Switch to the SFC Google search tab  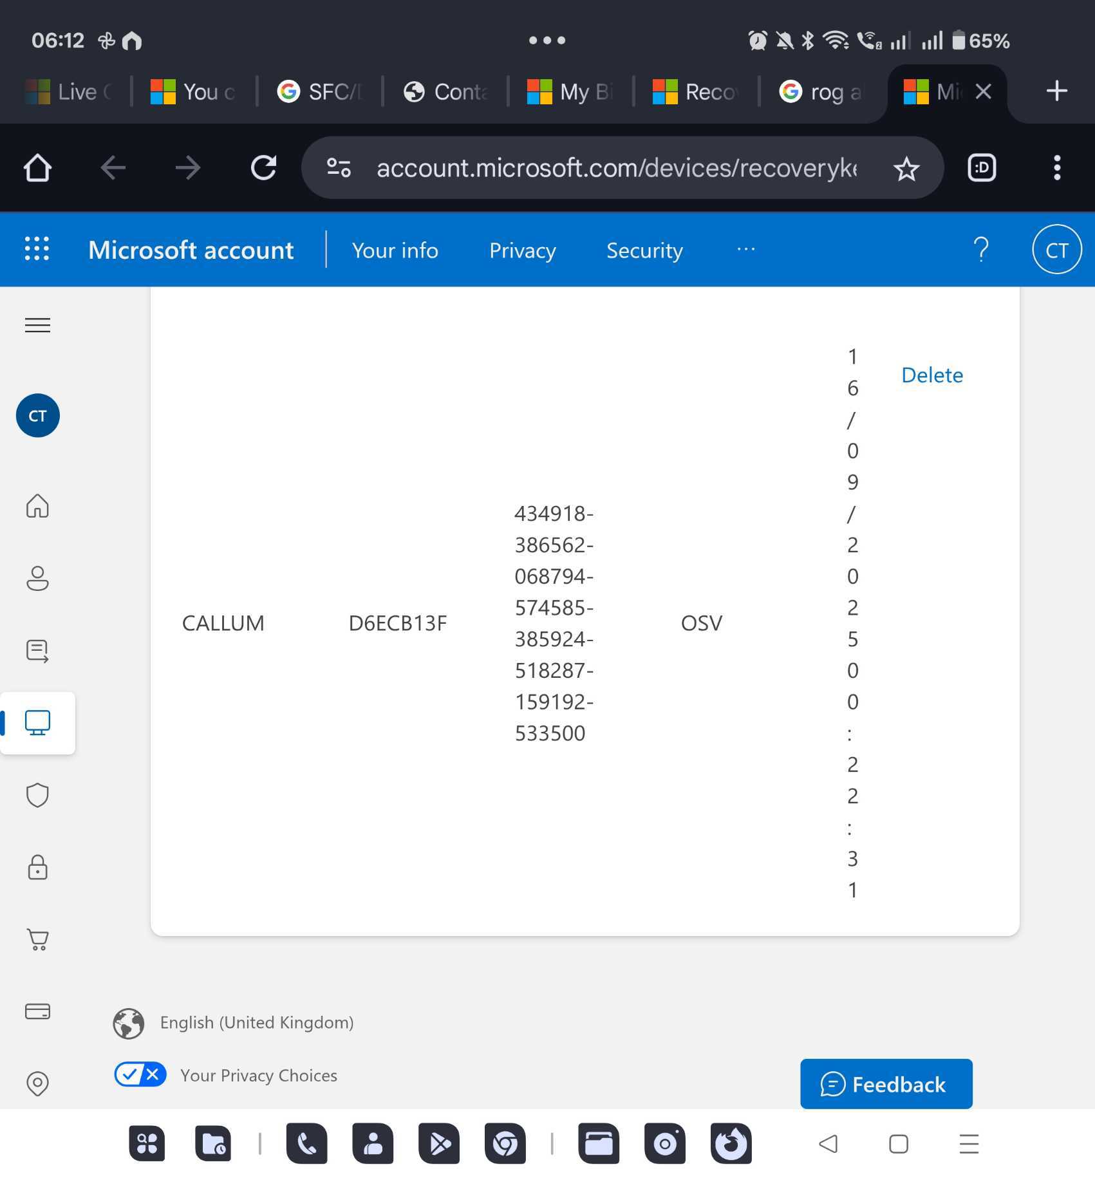click(x=320, y=91)
